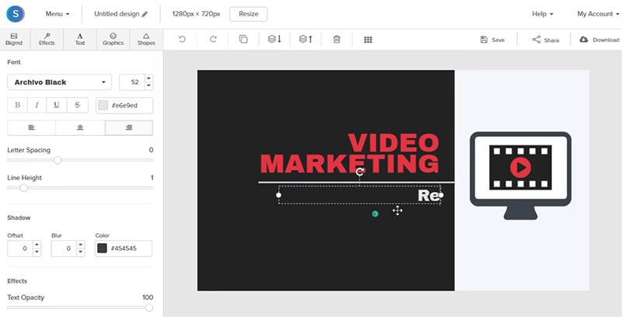Click the rotate handle above text box

pos(359,172)
